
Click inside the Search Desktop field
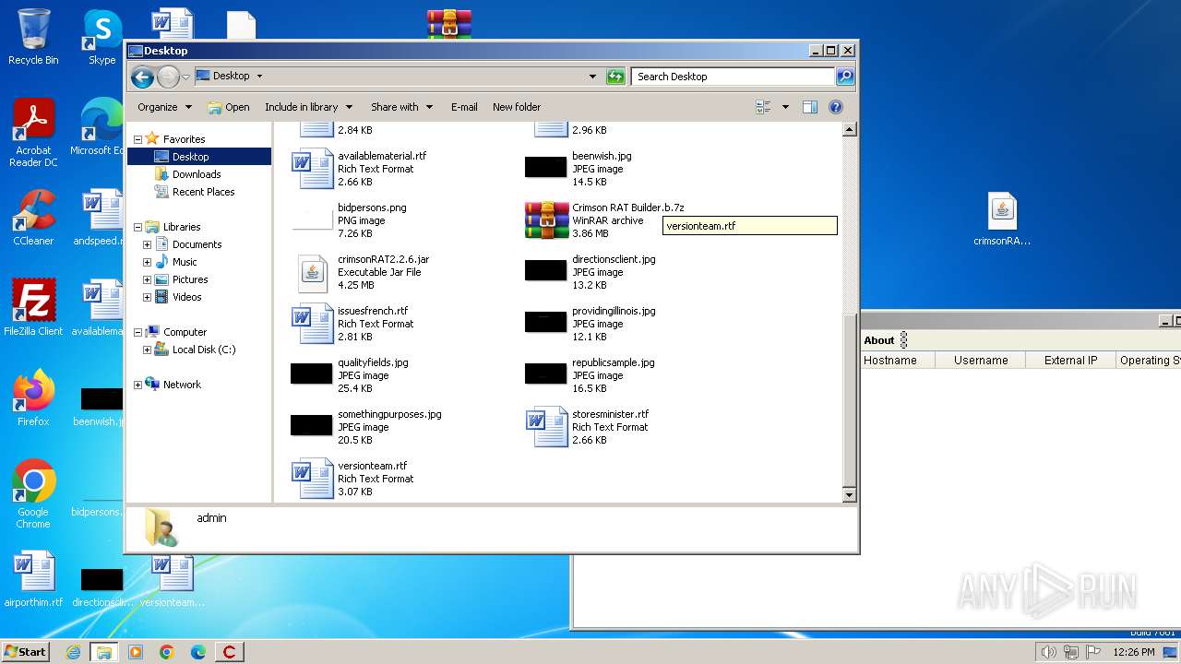[x=733, y=77]
